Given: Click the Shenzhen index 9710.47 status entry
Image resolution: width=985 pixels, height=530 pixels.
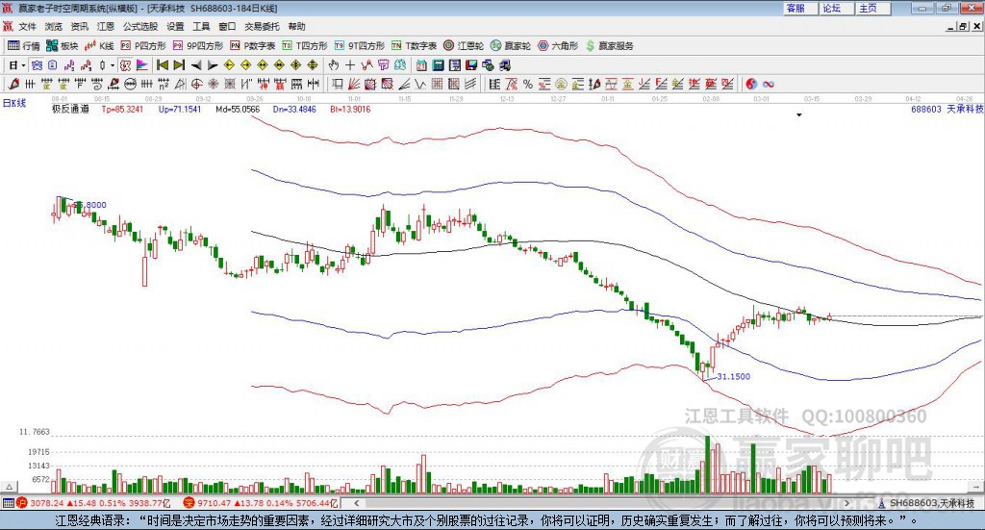Looking at the screenshot, I should tap(260, 503).
